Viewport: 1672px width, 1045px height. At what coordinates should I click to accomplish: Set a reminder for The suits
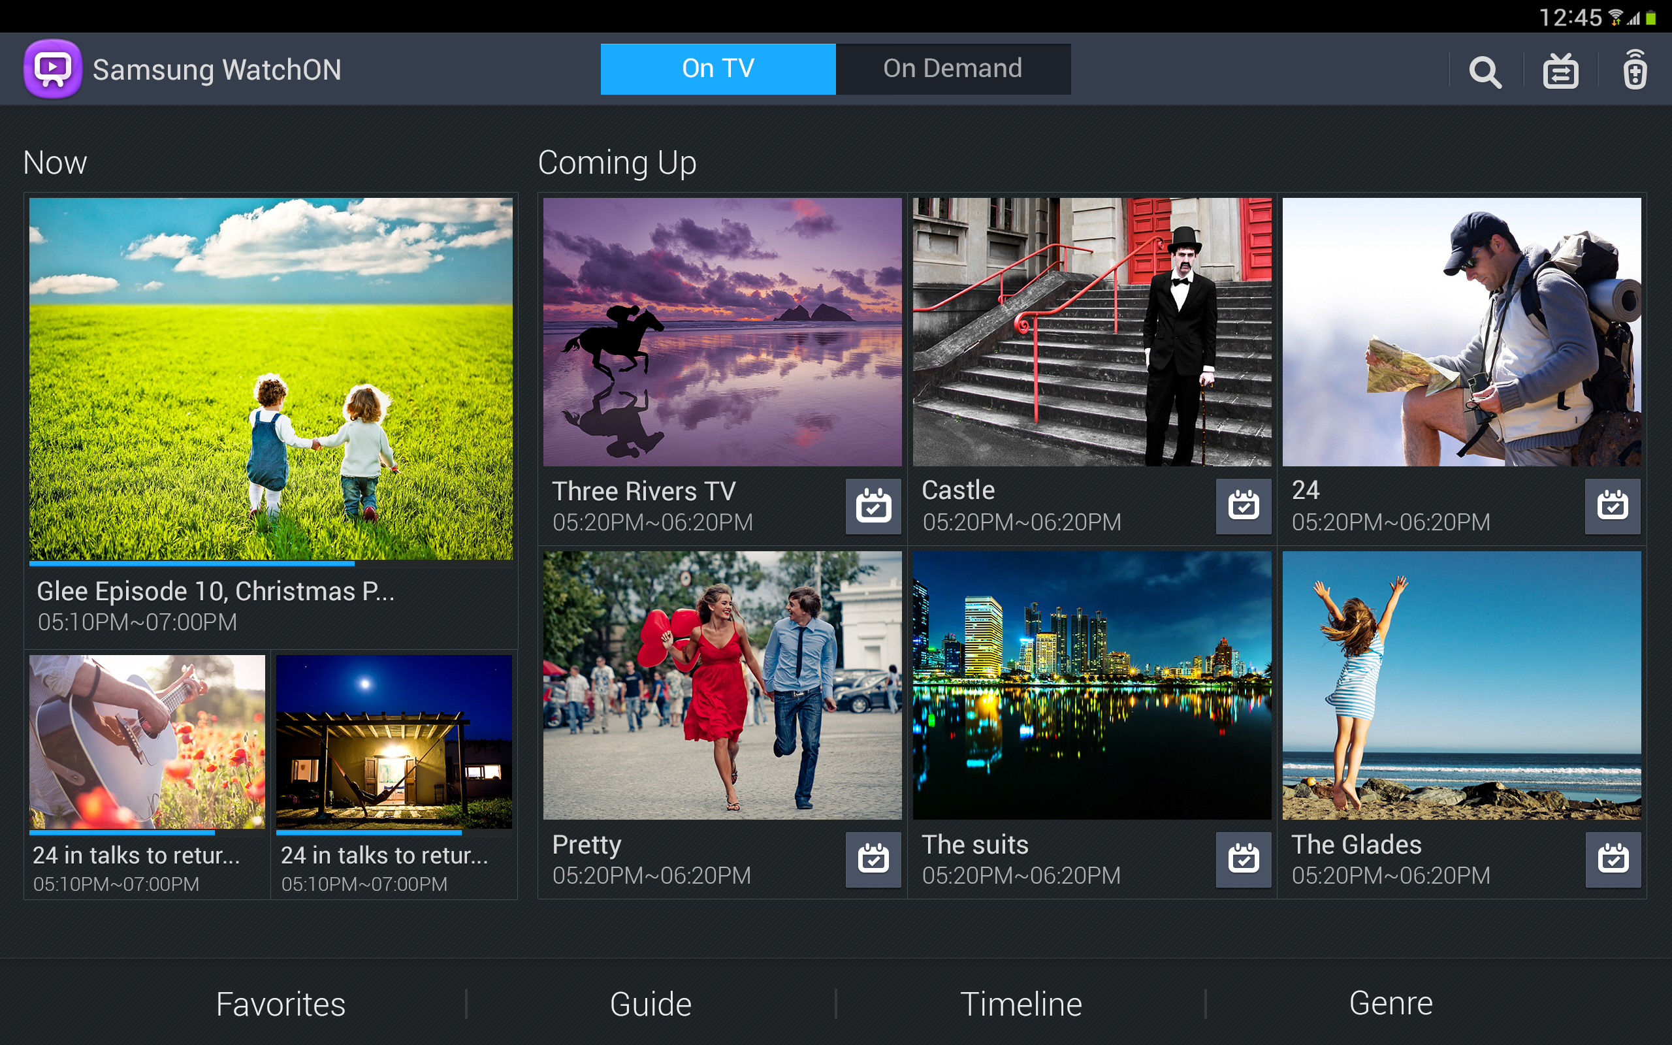pyautogui.click(x=1244, y=859)
